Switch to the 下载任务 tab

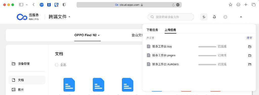(x=152, y=30)
